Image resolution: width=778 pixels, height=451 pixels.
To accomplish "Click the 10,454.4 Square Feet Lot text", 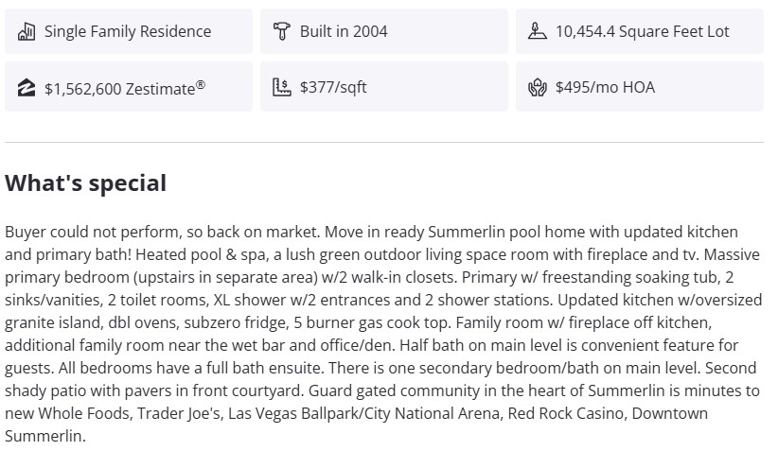I will pyautogui.click(x=642, y=31).
